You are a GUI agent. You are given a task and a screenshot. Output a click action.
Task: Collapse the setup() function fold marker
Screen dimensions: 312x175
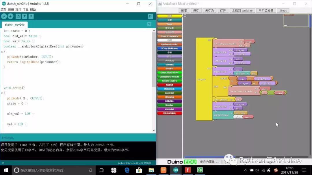pos(2,93)
